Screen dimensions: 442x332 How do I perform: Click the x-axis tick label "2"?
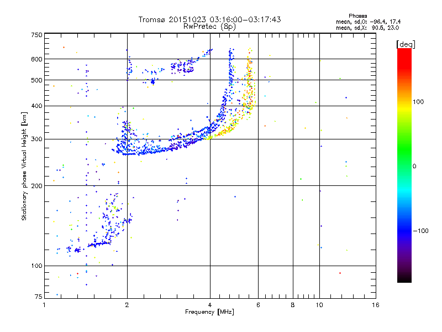pos(127,305)
